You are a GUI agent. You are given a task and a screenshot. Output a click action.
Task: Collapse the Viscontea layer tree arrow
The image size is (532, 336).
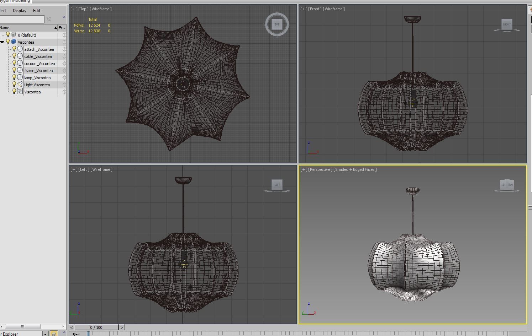tap(2, 42)
